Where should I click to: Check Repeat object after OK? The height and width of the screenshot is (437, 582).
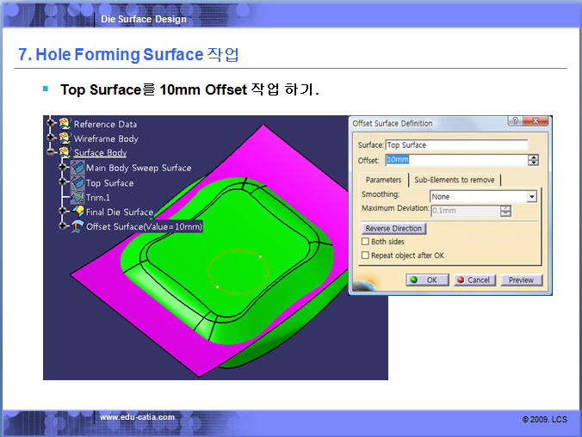coord(365,255)
